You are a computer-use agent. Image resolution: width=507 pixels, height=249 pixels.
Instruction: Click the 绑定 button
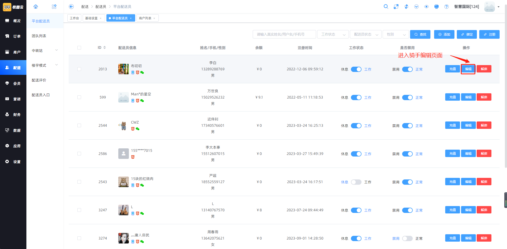[467, 34]
